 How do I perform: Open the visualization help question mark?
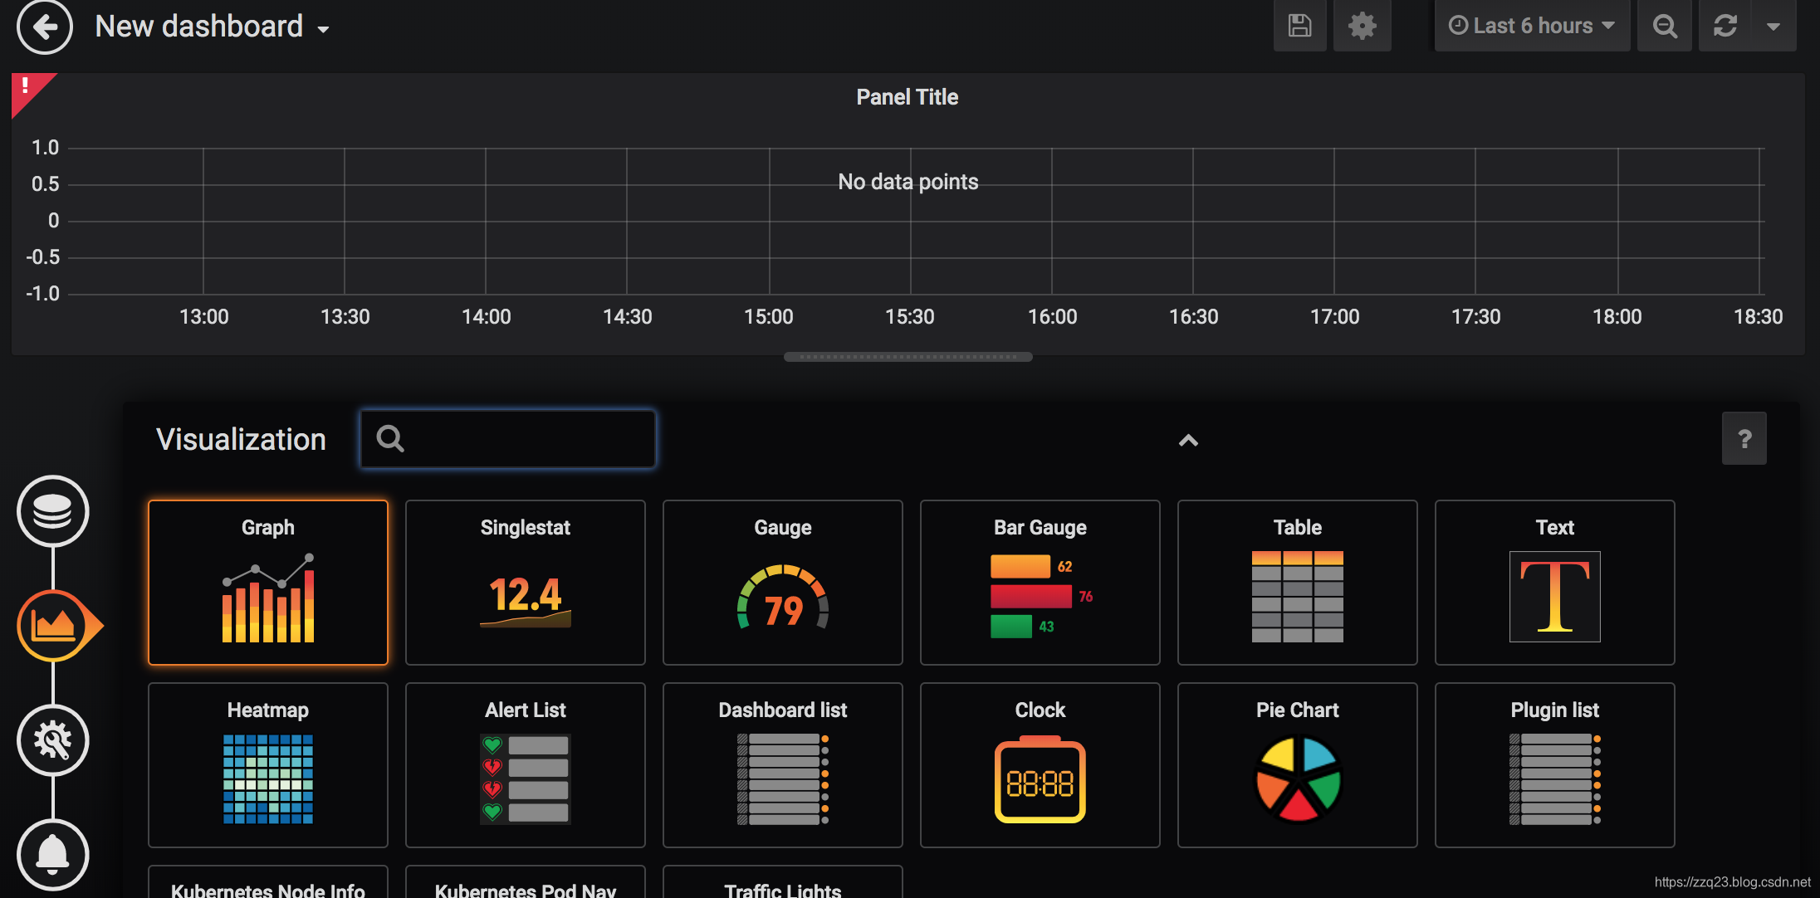coord(1744,438)
